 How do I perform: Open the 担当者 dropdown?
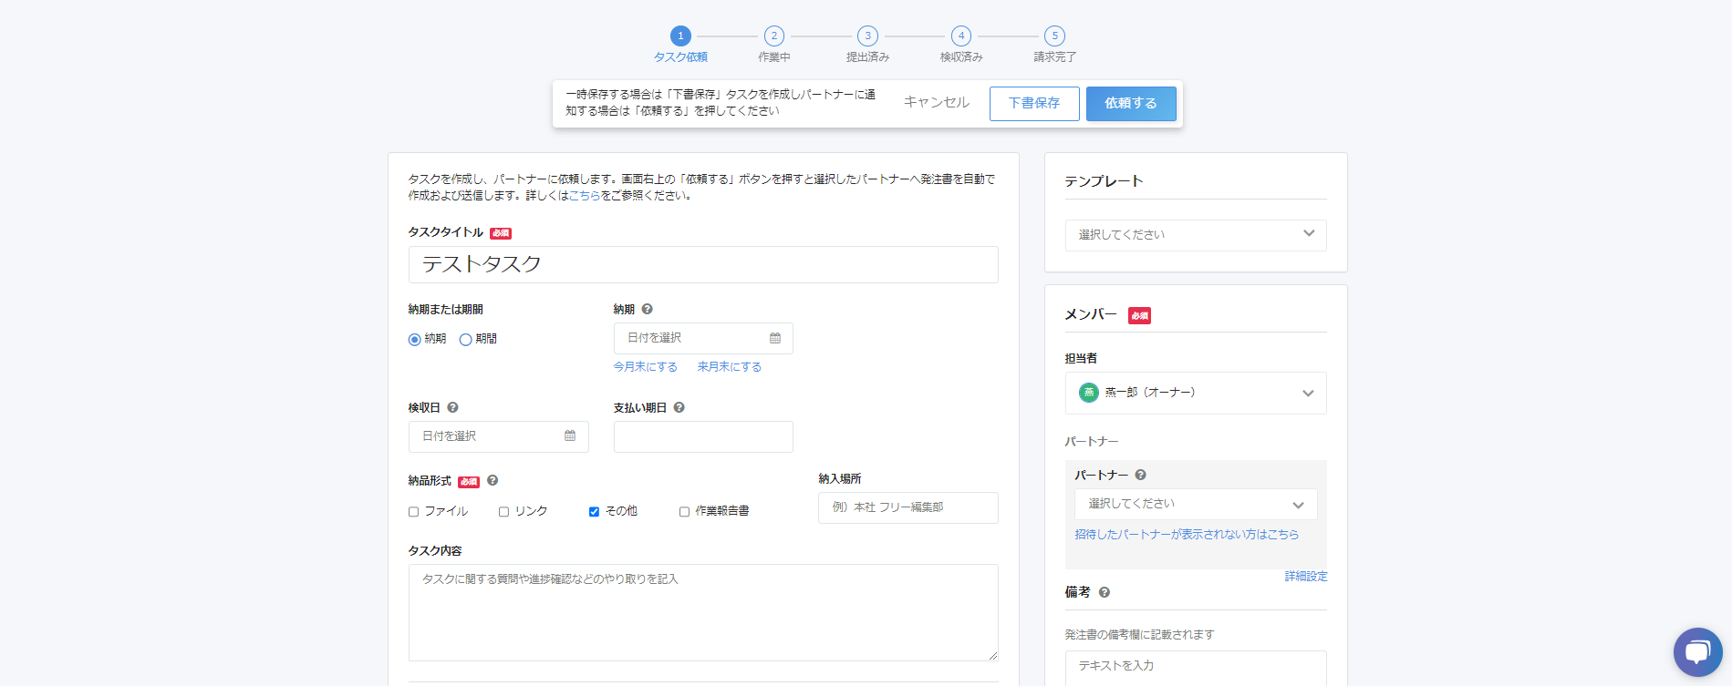1196,393
